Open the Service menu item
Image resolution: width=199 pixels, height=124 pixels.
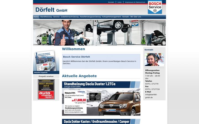pyautogui.click(x=56, y=17)
